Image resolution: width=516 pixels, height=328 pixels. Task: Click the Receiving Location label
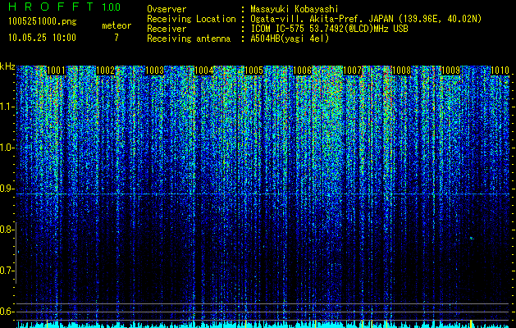191,19
